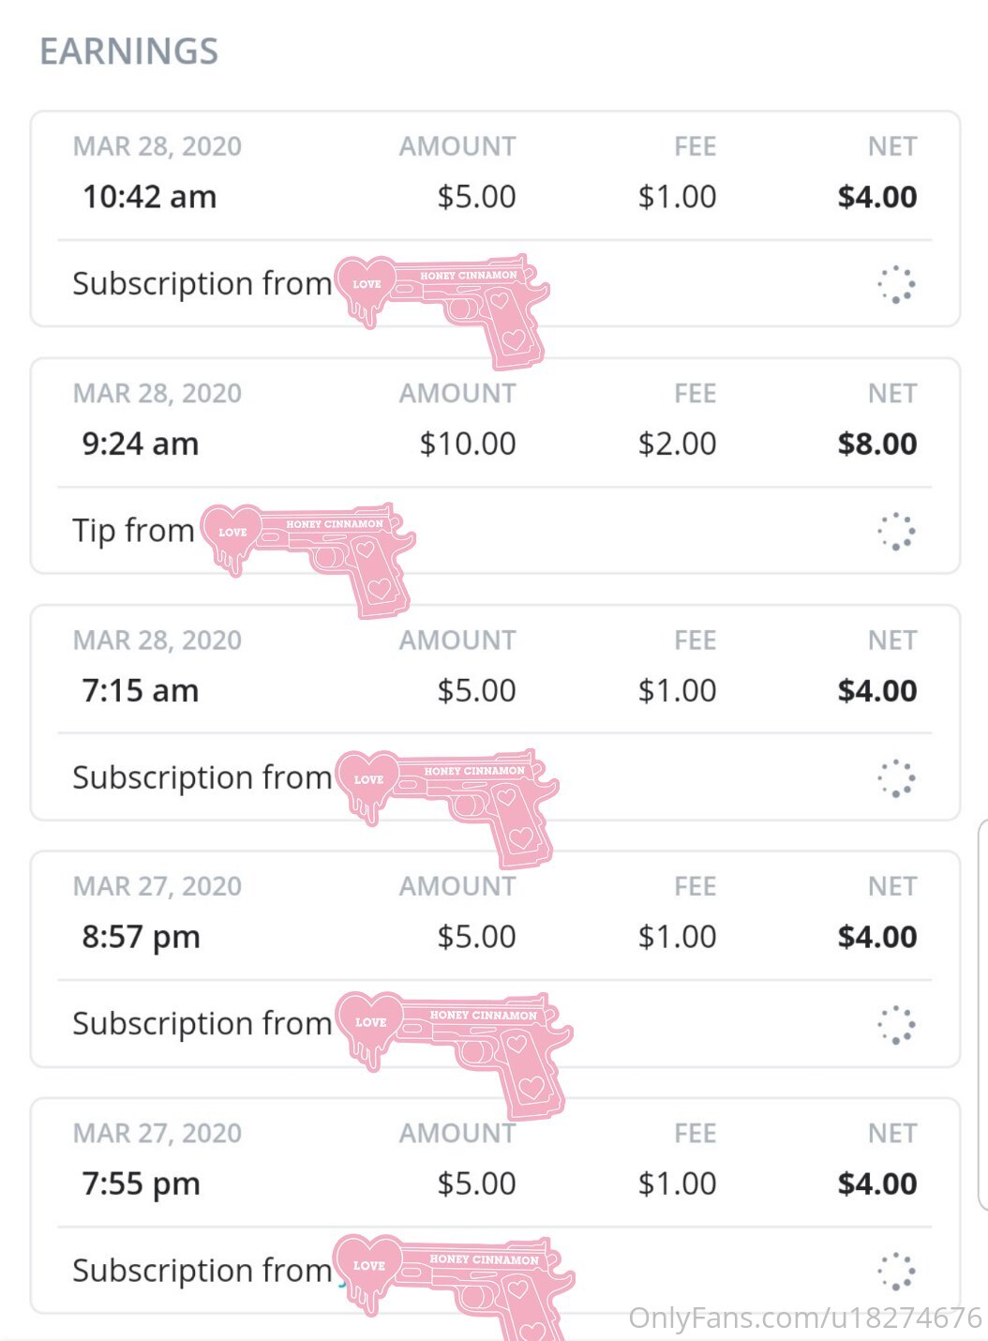Select the Mar 27 8:57 pm earnings card
The width and height of the screenshot is (988, 1341).
[495, 959]
